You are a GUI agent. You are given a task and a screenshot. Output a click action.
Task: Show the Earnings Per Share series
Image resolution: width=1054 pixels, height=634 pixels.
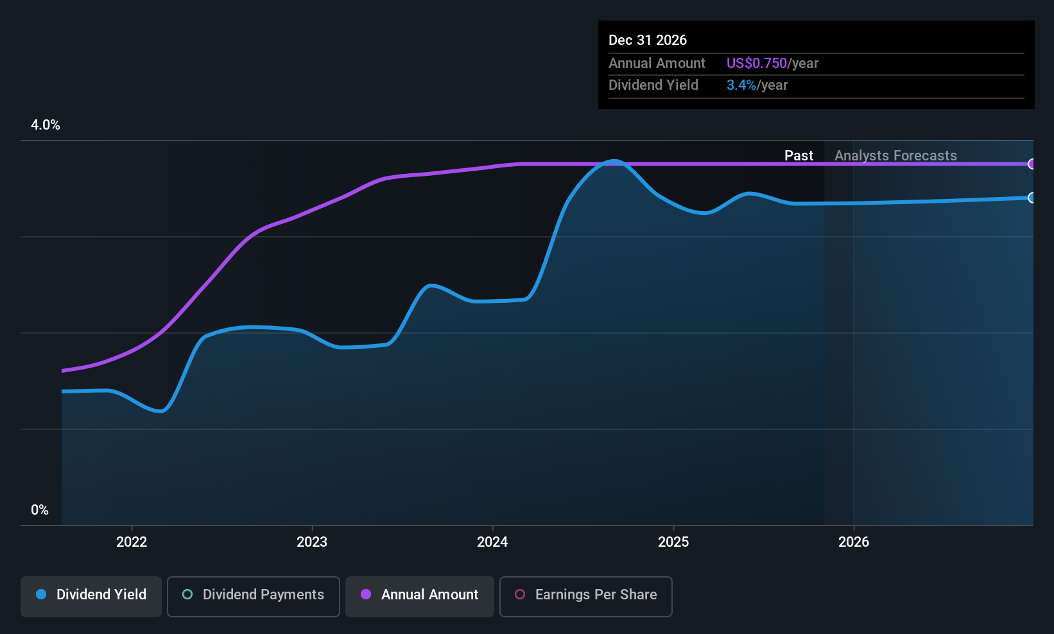[x=586, y=595]
